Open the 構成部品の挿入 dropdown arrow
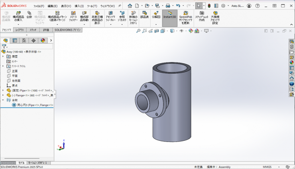This screenshot has height=169, width=295. pyautogui.click(x=18, y=25)
